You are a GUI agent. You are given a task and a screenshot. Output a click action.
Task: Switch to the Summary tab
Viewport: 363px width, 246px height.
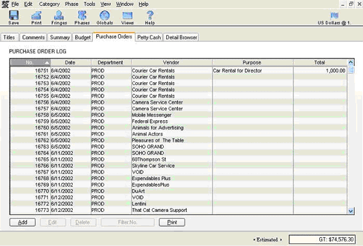click(x=59, y=37)
